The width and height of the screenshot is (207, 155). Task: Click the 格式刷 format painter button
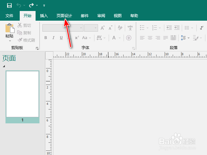click(x=26, y=40)
